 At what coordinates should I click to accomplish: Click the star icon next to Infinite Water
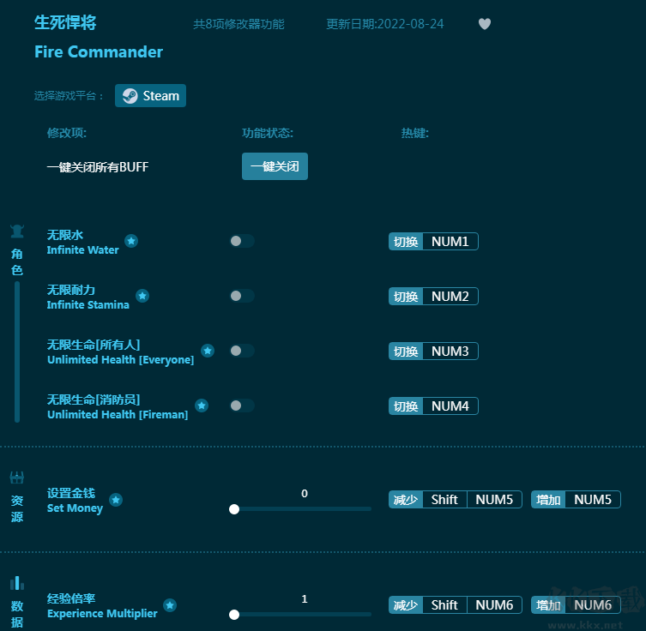[131, 241]
